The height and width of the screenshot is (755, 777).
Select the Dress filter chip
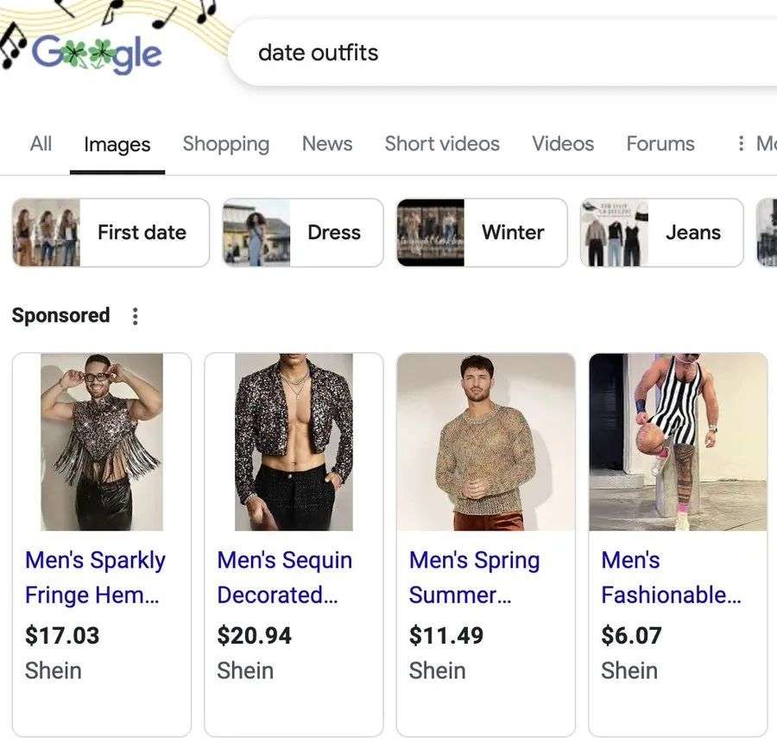click(x=302, y=232)
